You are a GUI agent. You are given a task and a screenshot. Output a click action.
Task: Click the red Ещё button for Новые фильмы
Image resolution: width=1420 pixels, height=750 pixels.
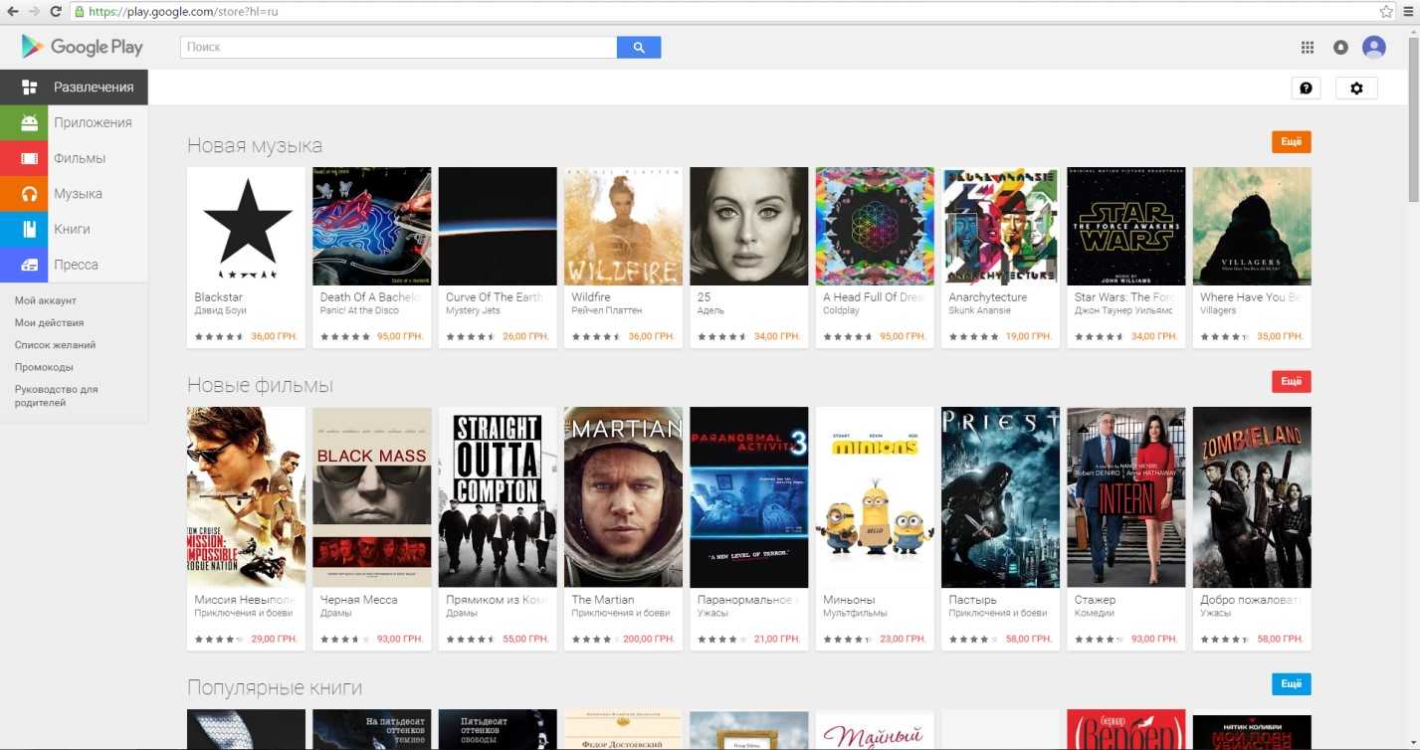pos(1291,381)
